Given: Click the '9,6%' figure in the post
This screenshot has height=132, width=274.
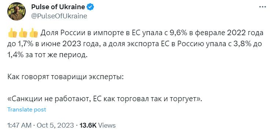Looking at the screenshot, I should pyautogui.click(x=175, y=33).
